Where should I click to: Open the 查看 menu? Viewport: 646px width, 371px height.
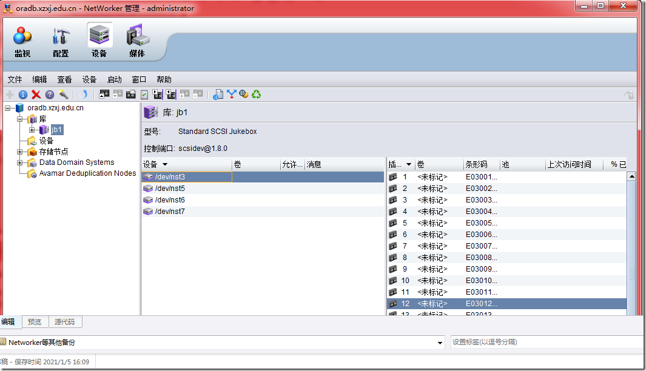click(64, 79)
